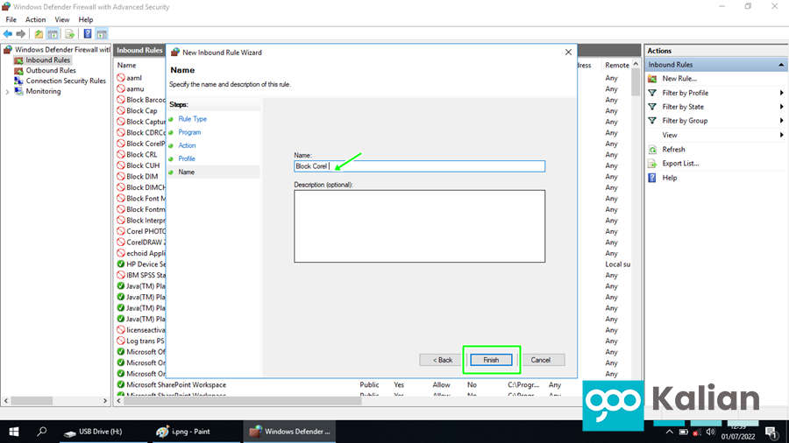This screenshot has width=789, height=443.
Task: Click the taskbar search icon
Action: pyautogui.click(x=42, y=432)
